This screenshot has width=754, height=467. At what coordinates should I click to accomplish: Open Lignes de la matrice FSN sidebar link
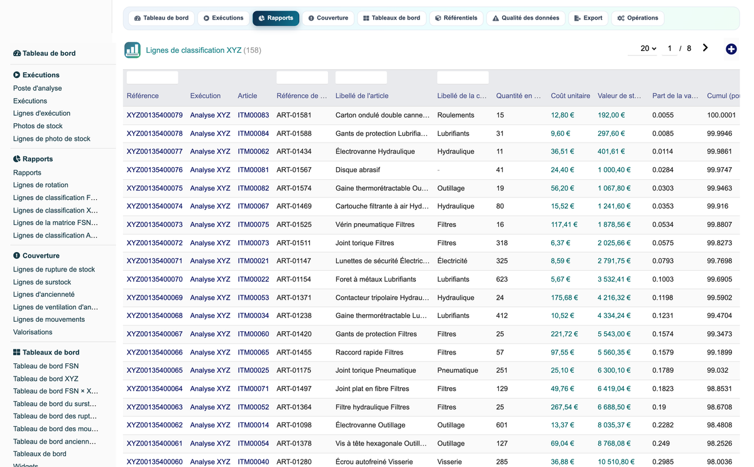click(55, 223)
